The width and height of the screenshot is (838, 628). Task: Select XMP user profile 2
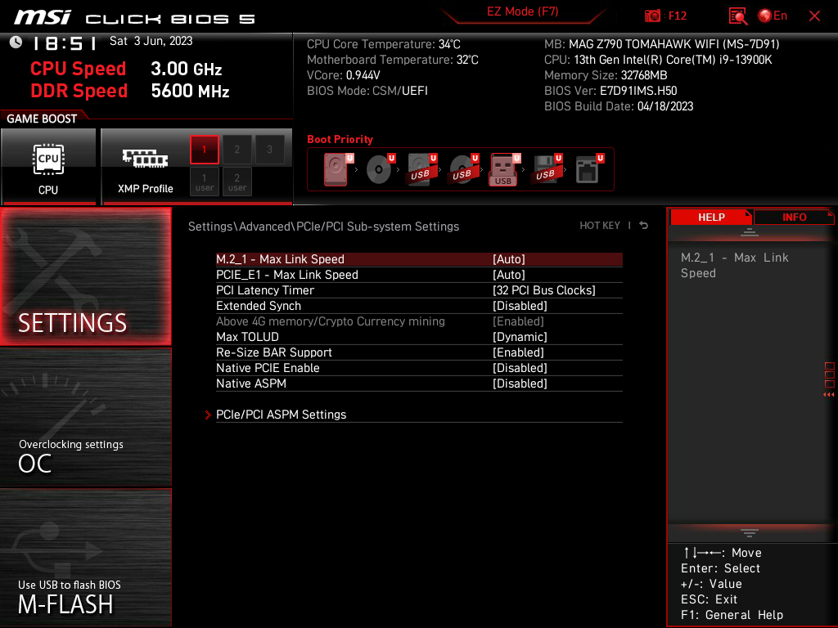pyautogui.click(x=237, y=182)
